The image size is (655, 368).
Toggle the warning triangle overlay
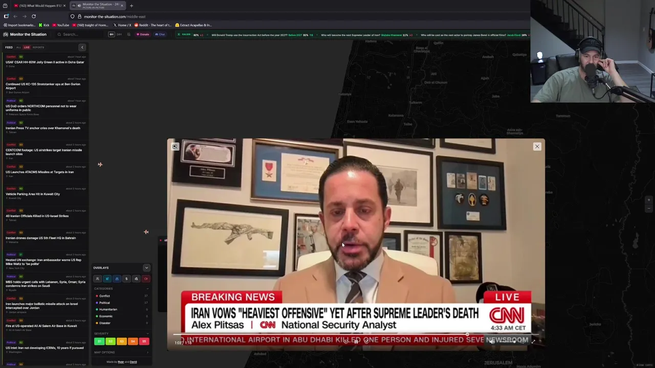[x=136, y=279]
